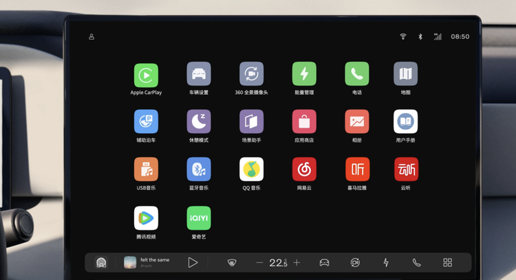Viewport: 516px width, 280px height.
Task: Tap the cellular signal indicator
Action: coord(438,36)
